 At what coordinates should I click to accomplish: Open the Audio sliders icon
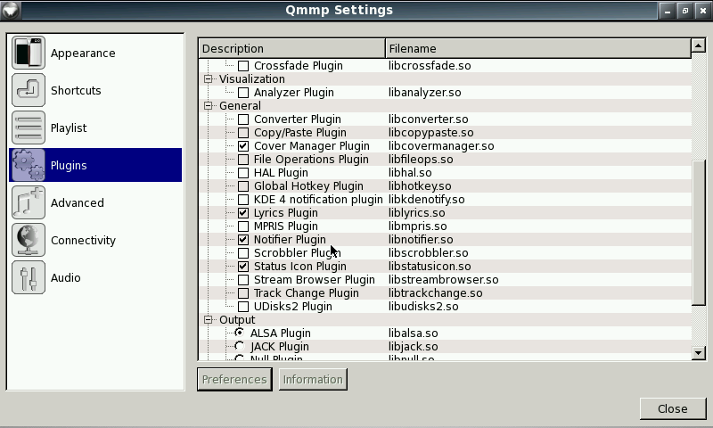click(x=29, y=277)
